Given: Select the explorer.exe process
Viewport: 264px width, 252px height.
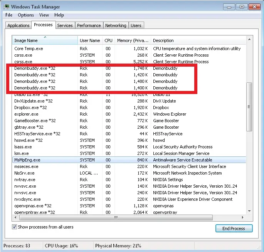Looking at the screenshot, I should pyautogui.click(x=129, y=114).
